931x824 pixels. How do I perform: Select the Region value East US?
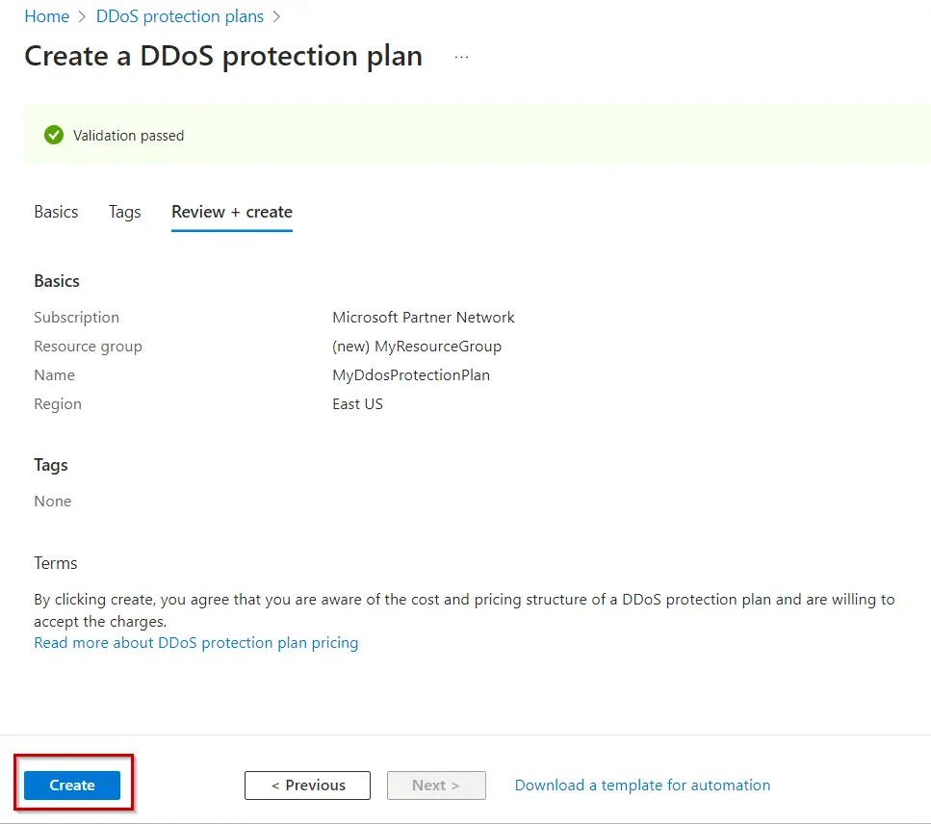(357, 403)
